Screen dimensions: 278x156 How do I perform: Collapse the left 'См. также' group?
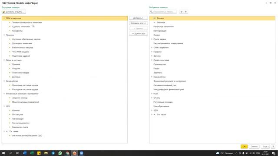[4, 131]
